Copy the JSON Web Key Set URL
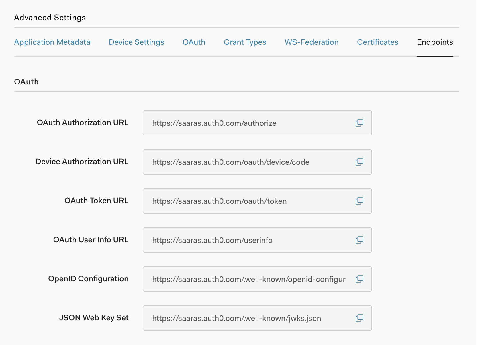 (x=359, y=318)
